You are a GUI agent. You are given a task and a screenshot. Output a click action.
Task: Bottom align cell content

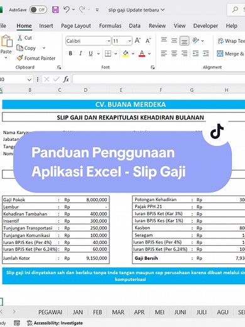pyautogui.click(x=184, y=41)
